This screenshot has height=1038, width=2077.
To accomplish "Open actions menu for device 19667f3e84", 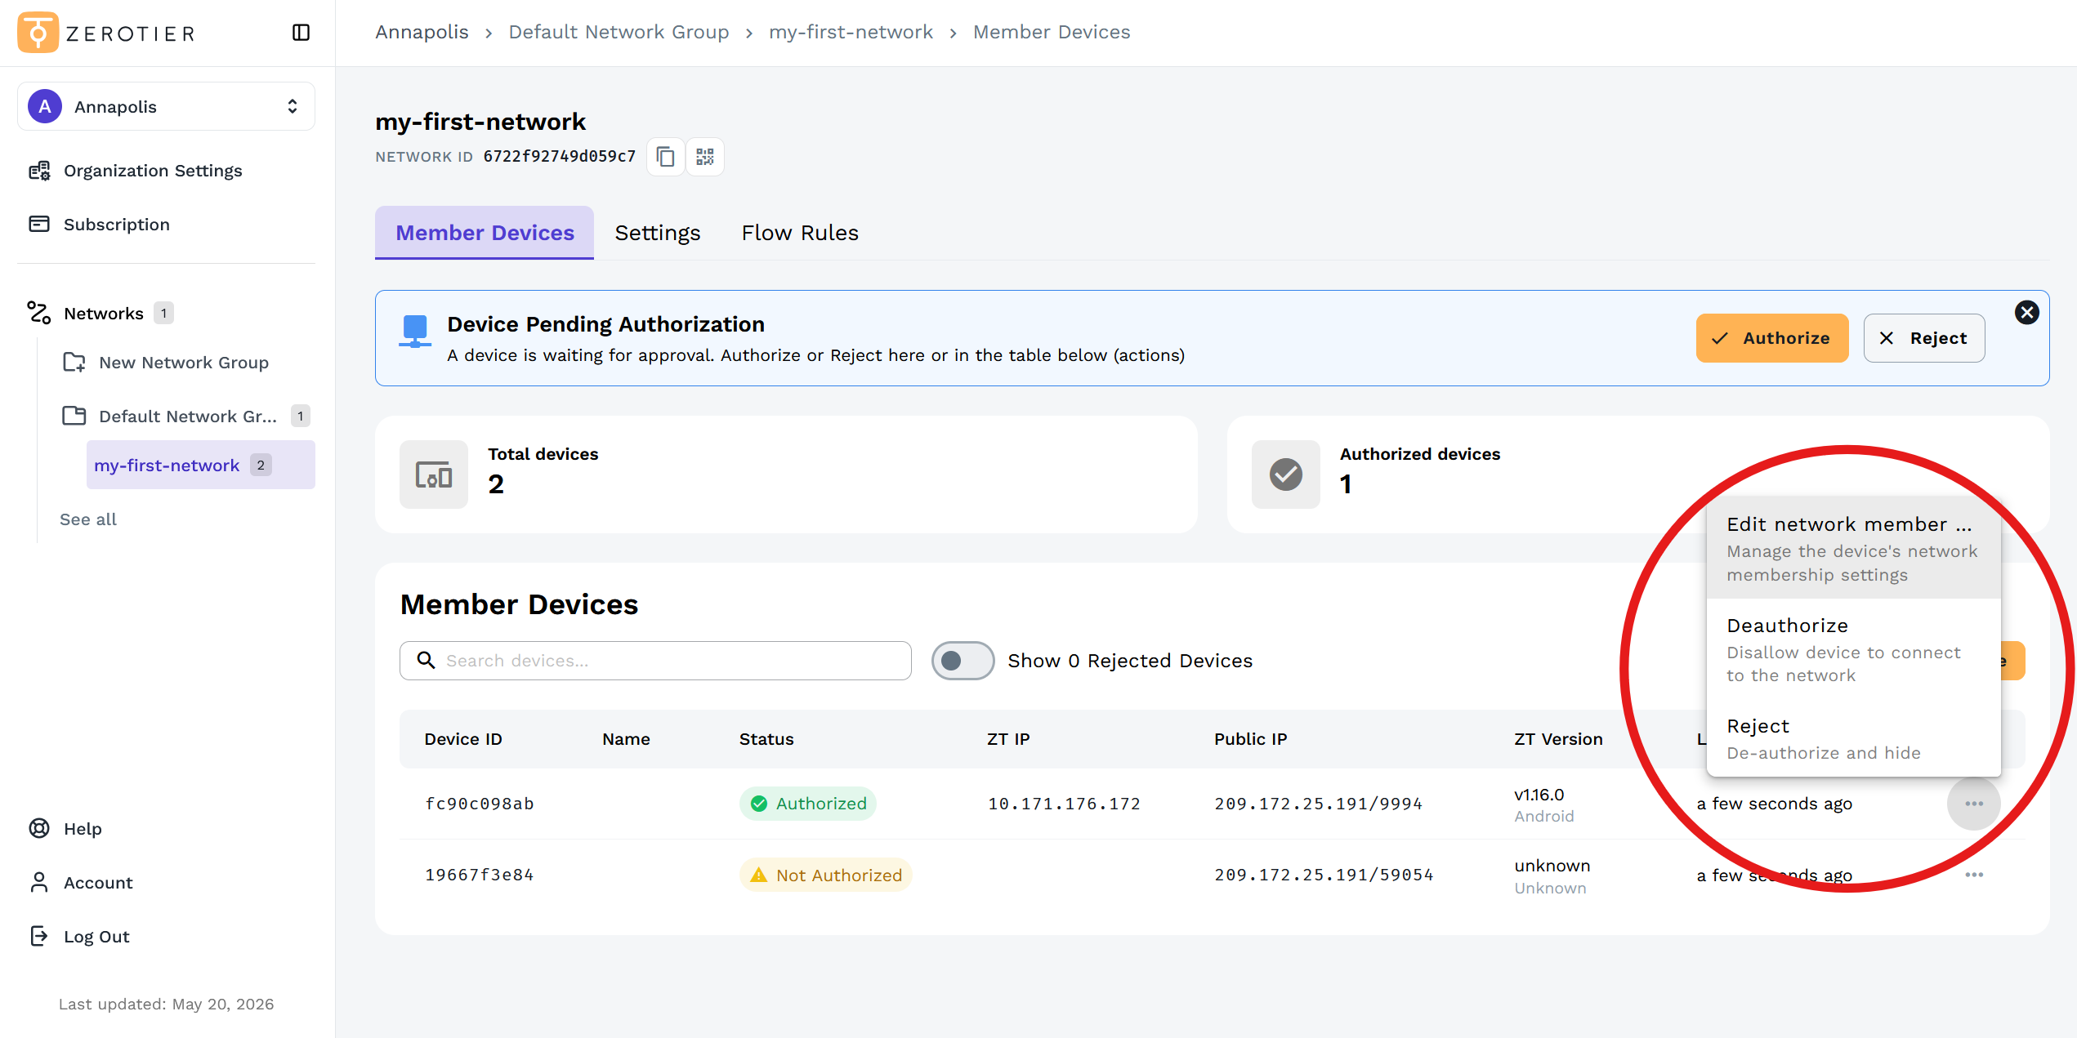I will (x=1974, y=875).
